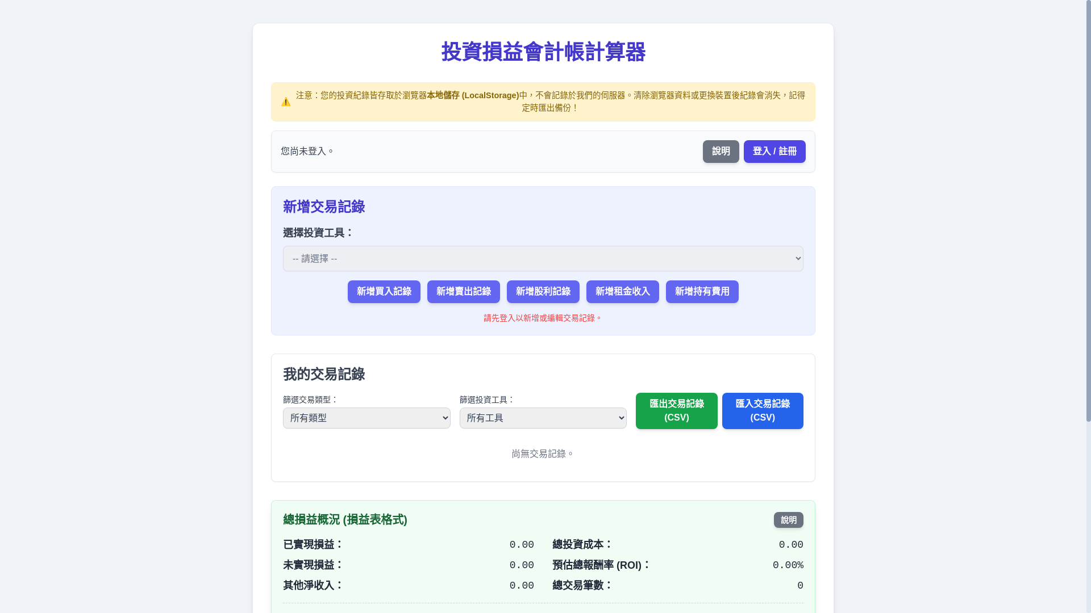
Task: Open the 篩選交易類型 dropdown showing 所有類型
Action: pyautogui.click(x=367, y=418)
